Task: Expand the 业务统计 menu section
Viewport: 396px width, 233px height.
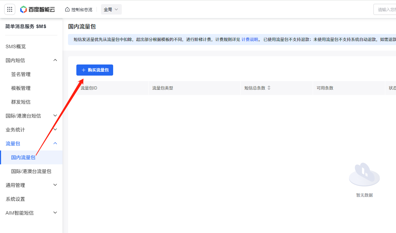Action: [x=55, y=130]
